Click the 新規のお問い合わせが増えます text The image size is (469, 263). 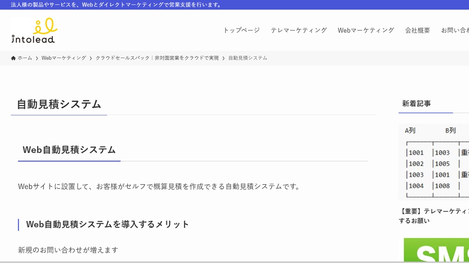tap(68, 250)
